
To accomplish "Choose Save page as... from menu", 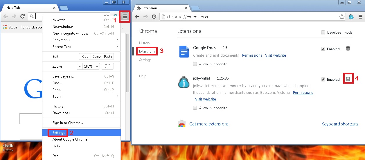I will click(x=81, y=76).
